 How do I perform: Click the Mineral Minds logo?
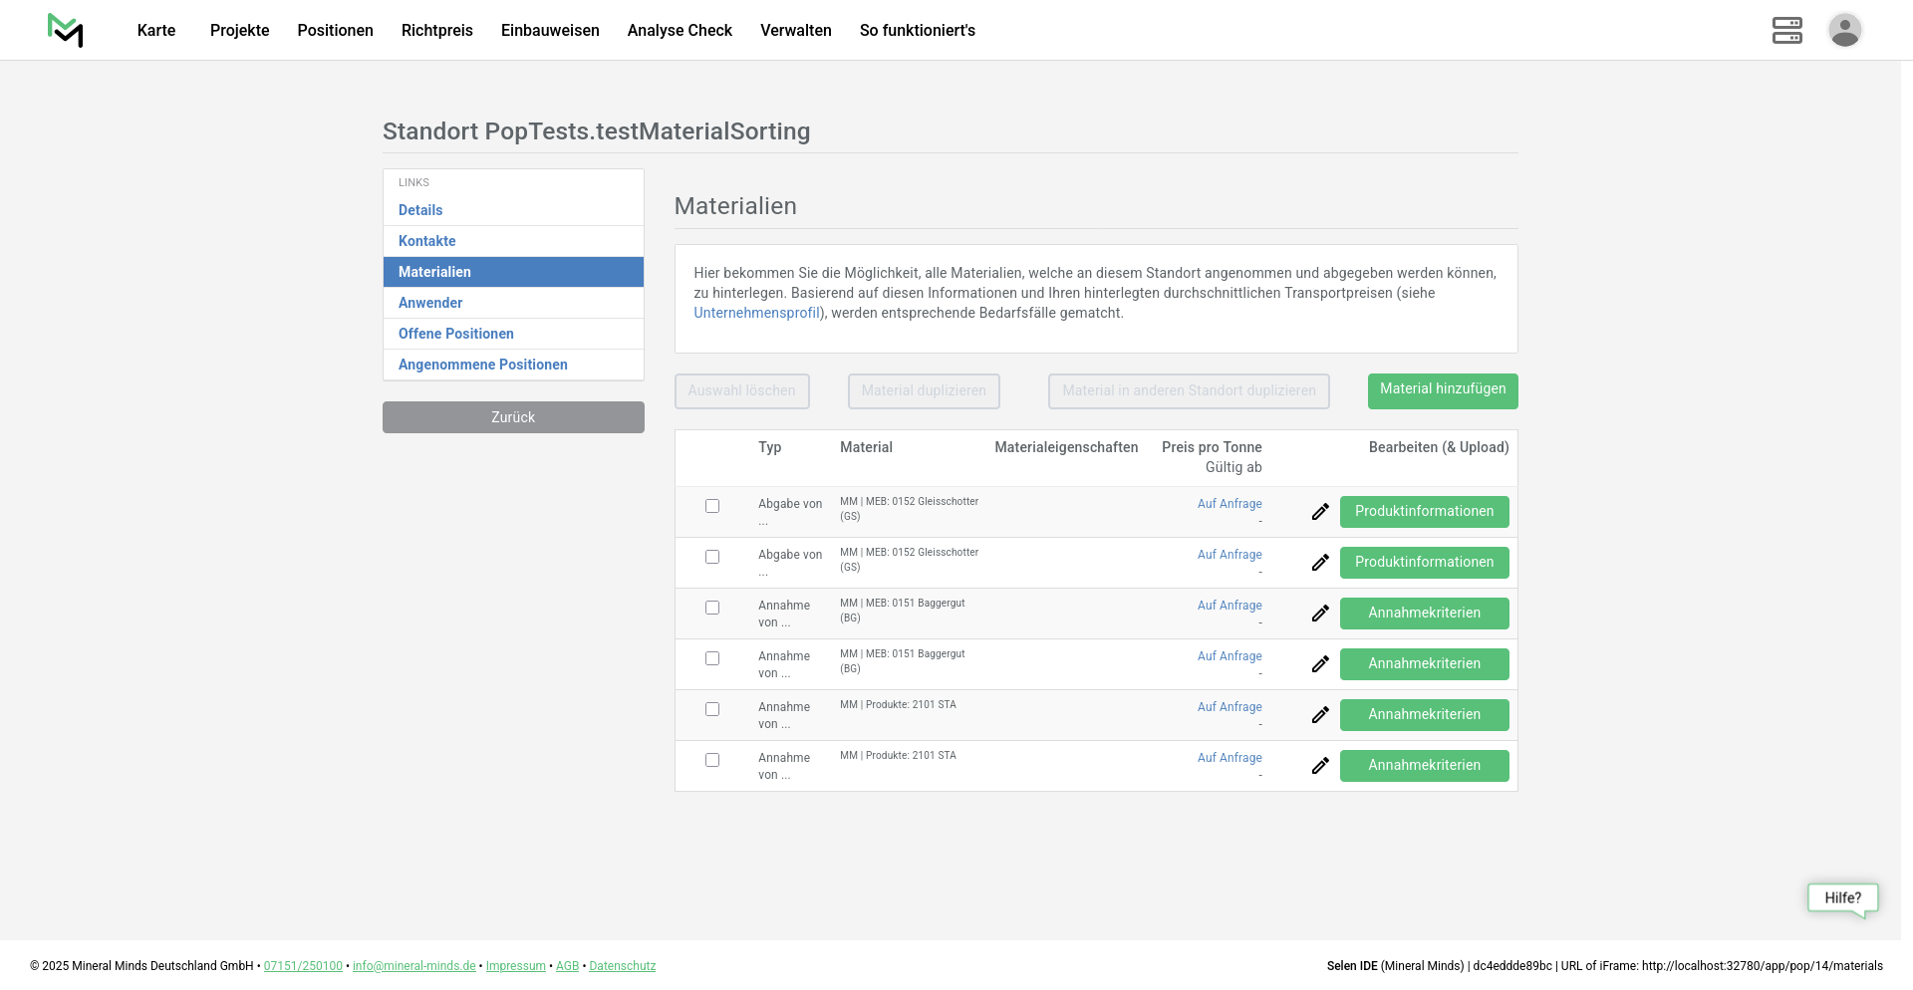pyautogui.click(x=66, y=30)
